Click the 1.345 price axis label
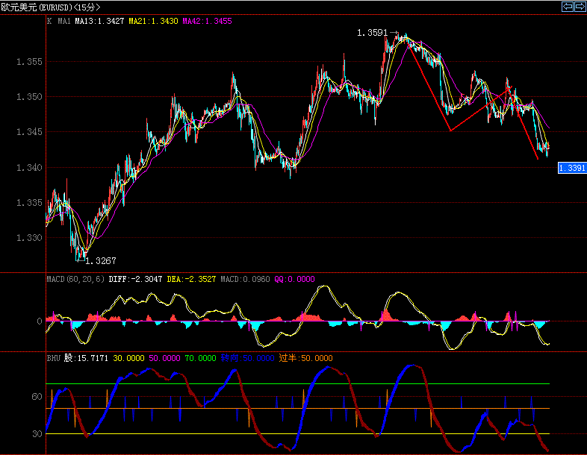 click(29, 132)
